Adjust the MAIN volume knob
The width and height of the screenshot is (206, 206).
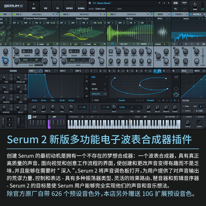tap(195, 5)
